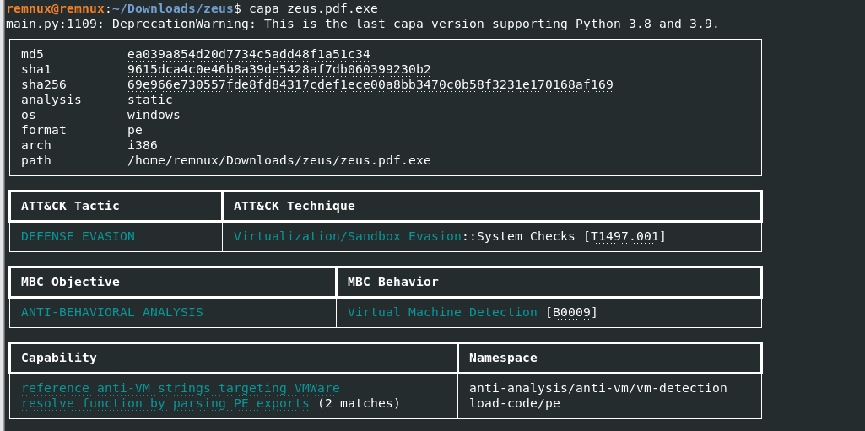Click the DEFENSE EVASION tactic text
Screen dimensions: 865x431
click(78, 236)
